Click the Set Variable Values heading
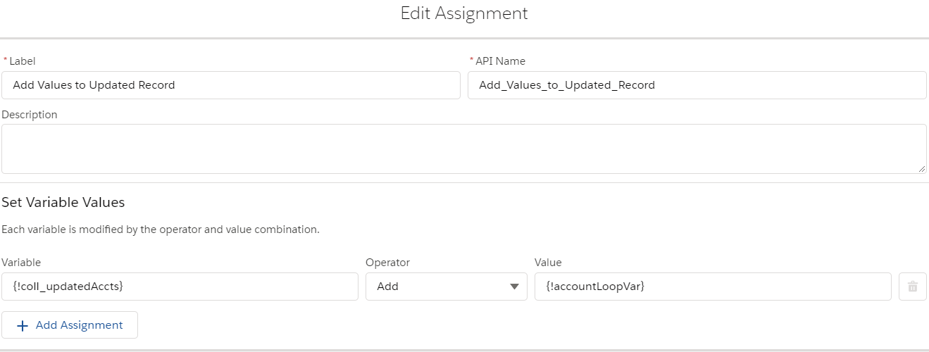The width and height of the screenshot is (929, 352). coord(63,203)
